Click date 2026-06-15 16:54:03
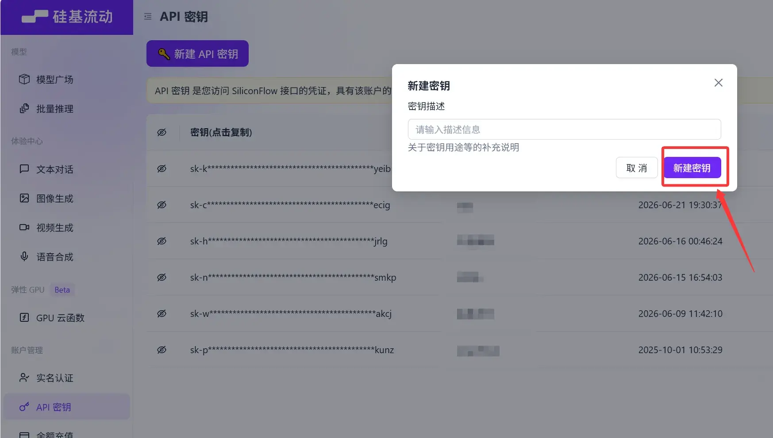 tap(680, 278)
